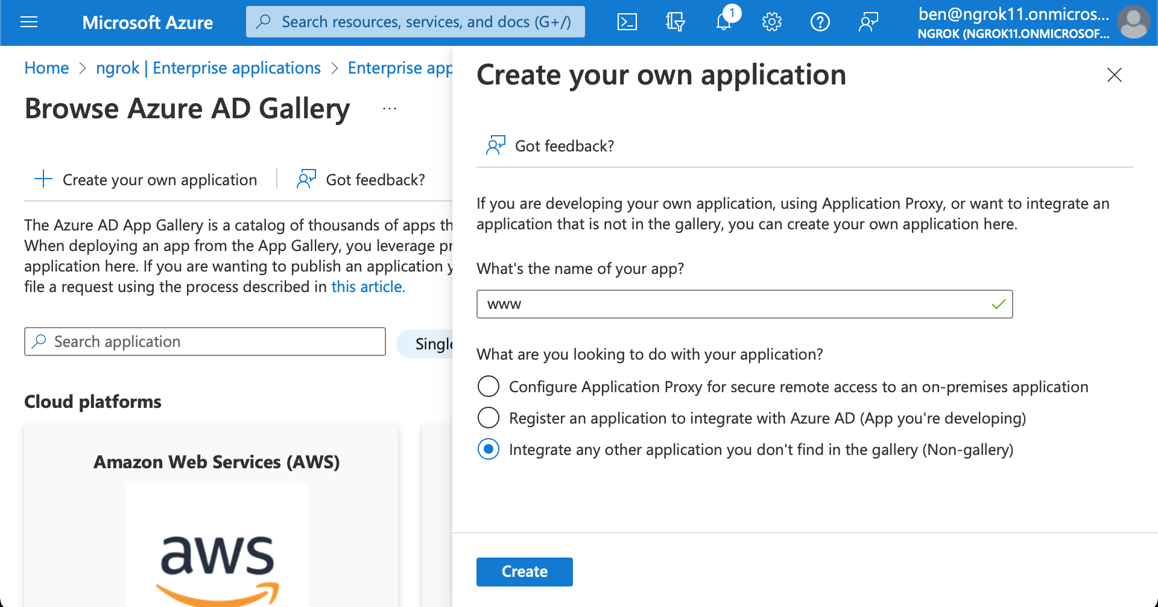Viewport: 1158px width, 607px height.
Task: Open the portal settings gear
Action: point(772,22)
